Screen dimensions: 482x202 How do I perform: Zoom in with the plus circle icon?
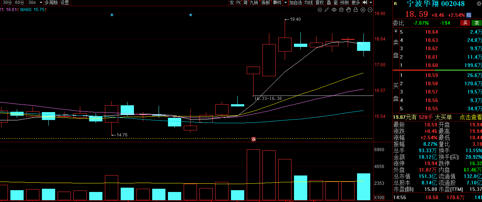coord(363,10)
